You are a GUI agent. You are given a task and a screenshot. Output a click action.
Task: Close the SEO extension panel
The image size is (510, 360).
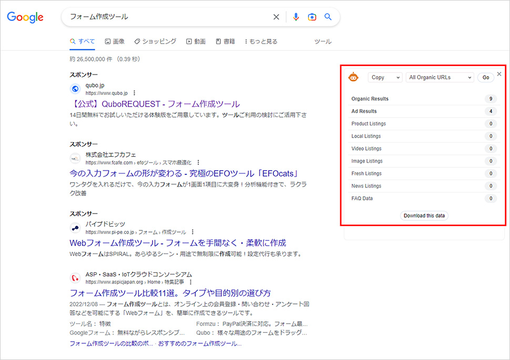pyautogui.click(x=499, y=74)
